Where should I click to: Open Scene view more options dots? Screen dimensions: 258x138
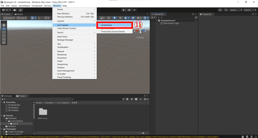[147, 14]
